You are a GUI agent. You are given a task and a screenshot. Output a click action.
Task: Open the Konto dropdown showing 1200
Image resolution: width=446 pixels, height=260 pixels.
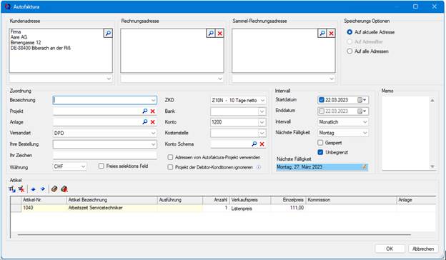(262, 122)
